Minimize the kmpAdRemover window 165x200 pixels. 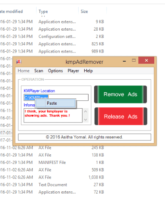coord(124,61)
